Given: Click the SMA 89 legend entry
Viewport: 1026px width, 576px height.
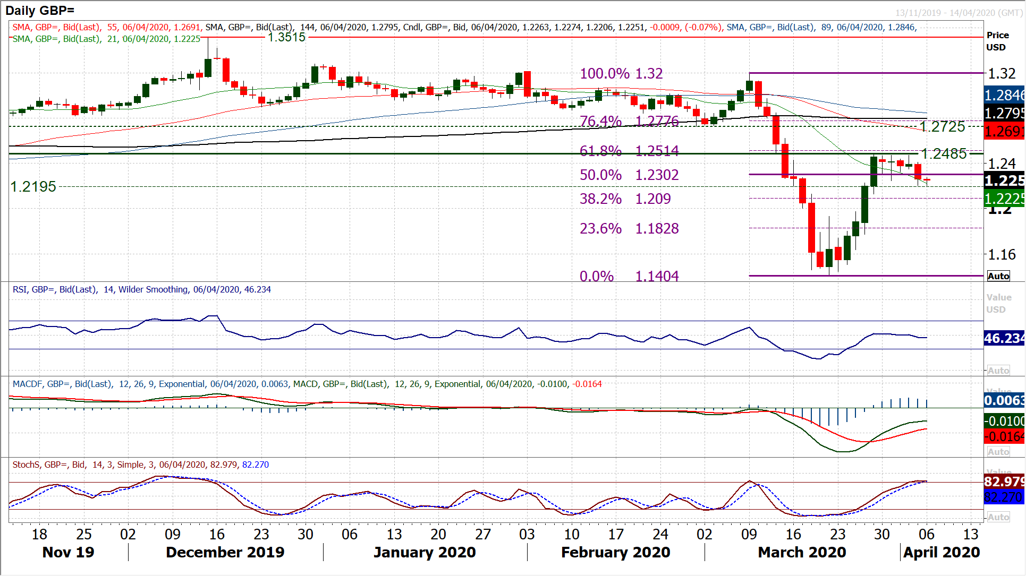Looking at the screenshot, I should point(821,27).
